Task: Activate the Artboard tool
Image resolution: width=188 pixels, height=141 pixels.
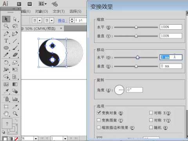Action: pos(6,107)
